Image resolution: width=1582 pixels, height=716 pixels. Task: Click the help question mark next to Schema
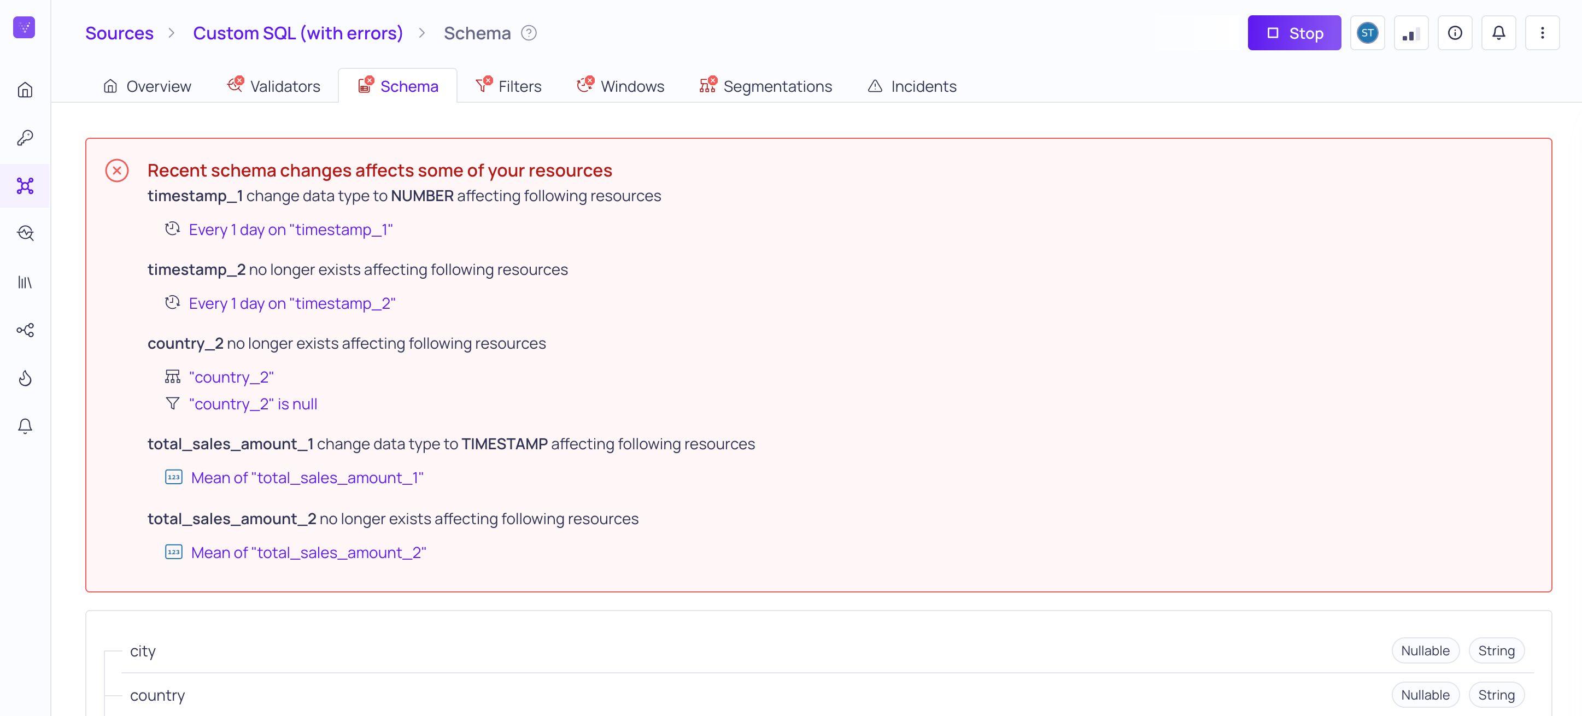[x=528, y=33]
